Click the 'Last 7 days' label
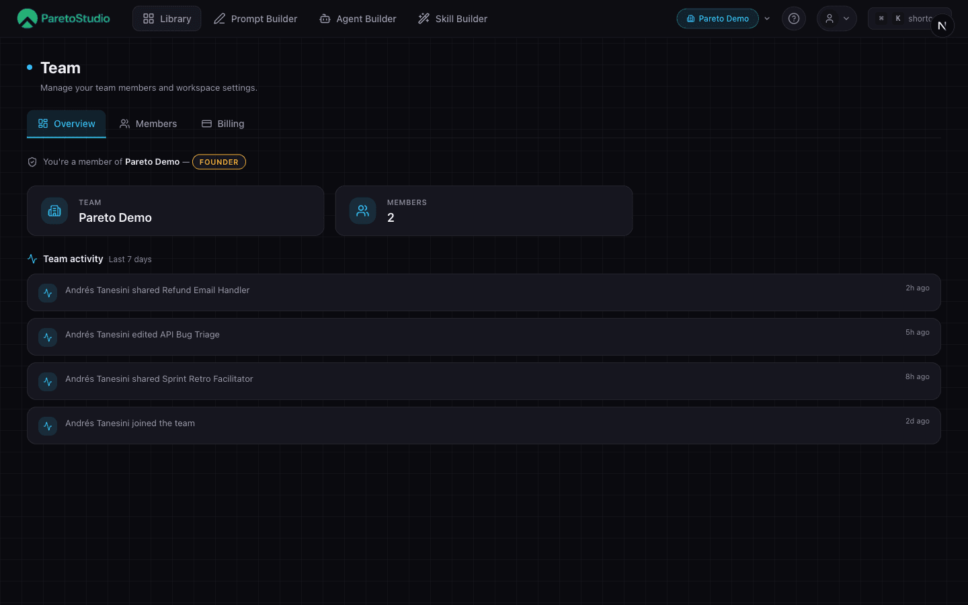Image resolution: width=968 pixels, height=605 pixels. (130, 259)
